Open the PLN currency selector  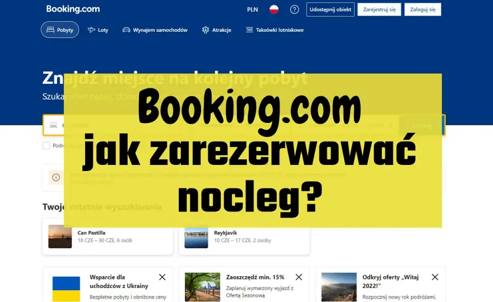[252, 10]
